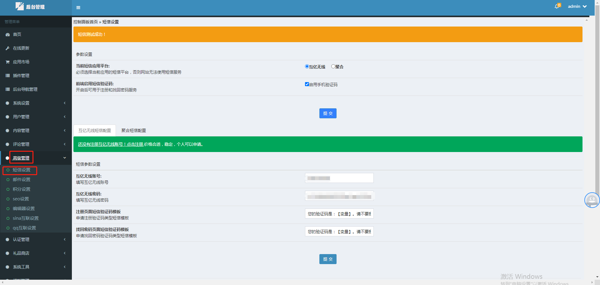Toggle the 启用手机验证码 checkbox
This screenshot has width=600, height=285.
pyautogui.click(x=307, y=84)
